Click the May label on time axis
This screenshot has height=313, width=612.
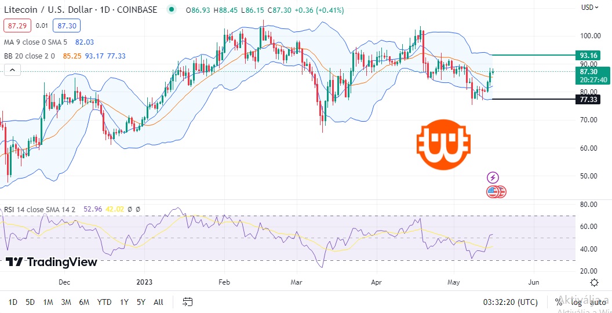[454, 282]
